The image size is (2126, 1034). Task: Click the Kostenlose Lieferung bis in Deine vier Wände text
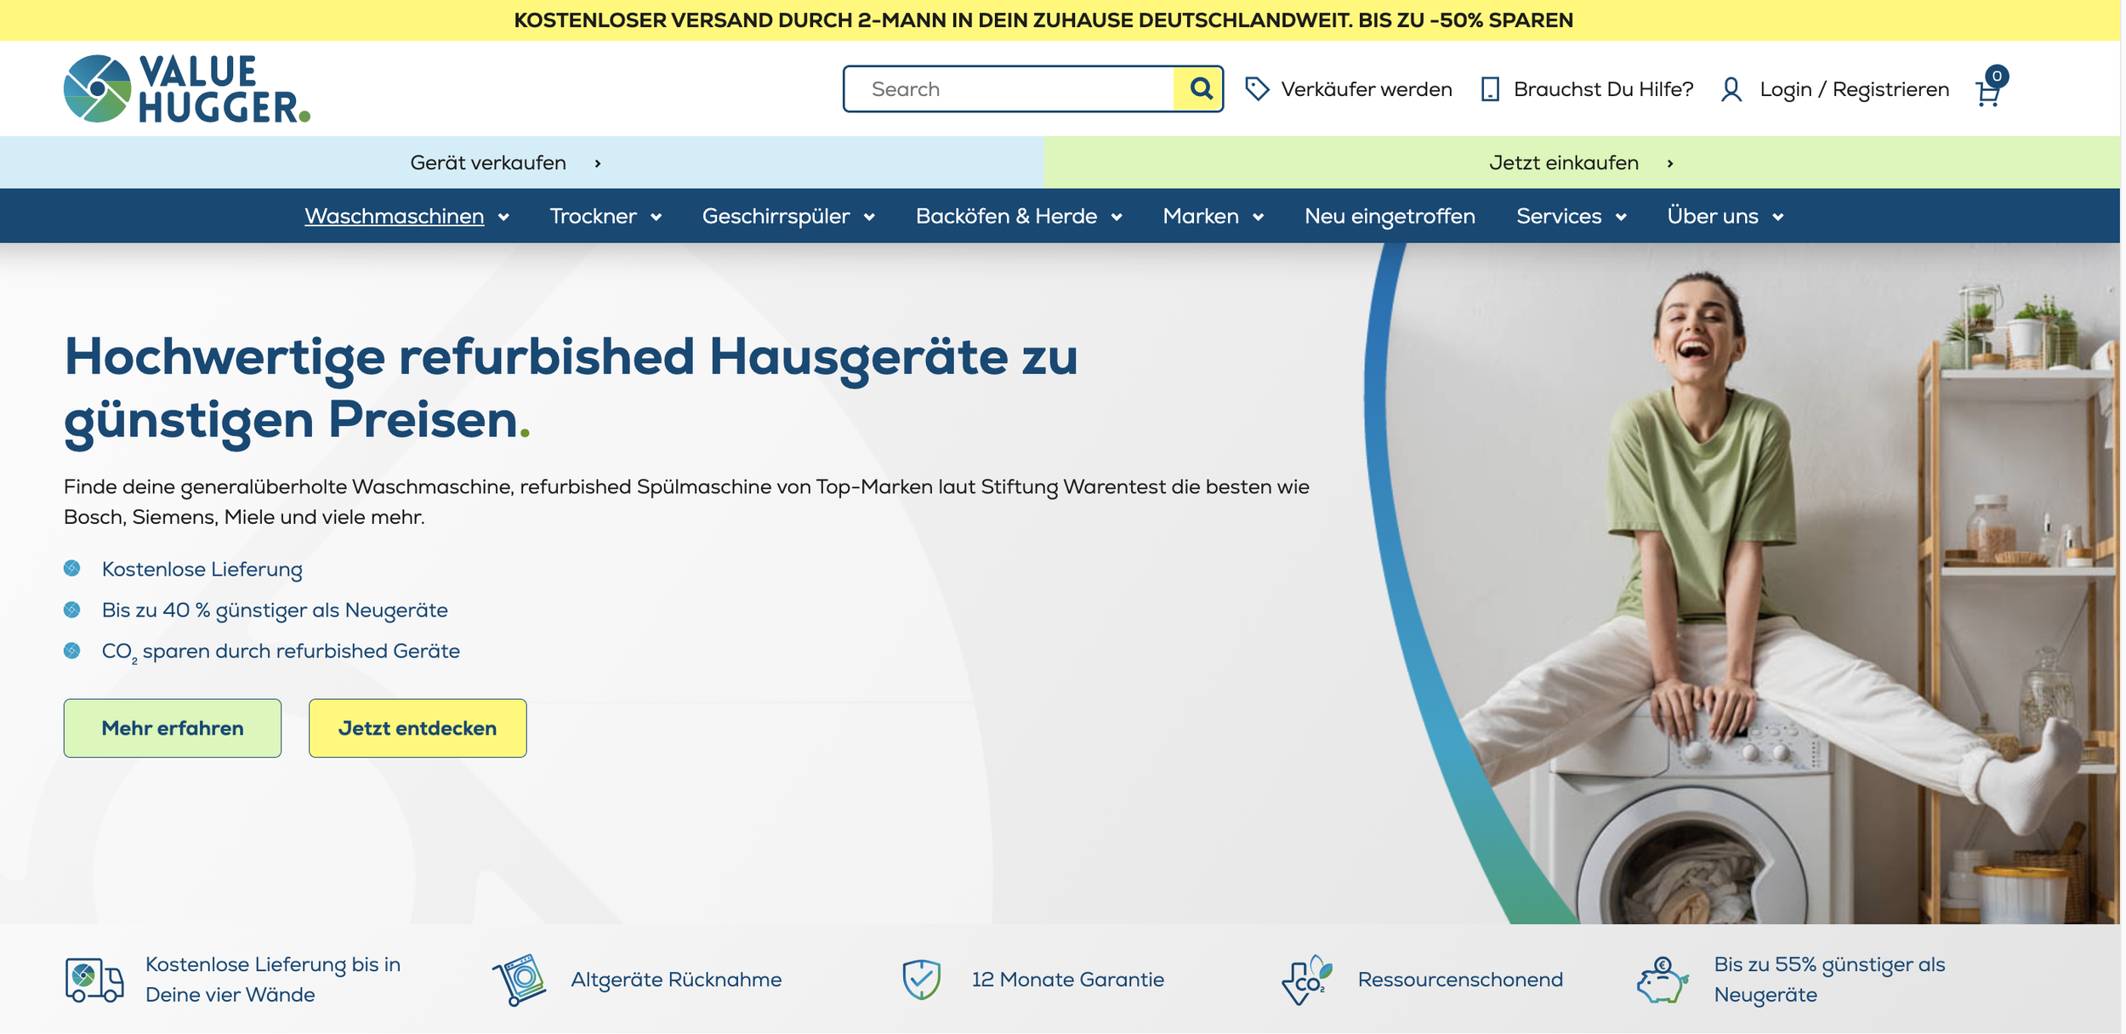(x=272, y=980)
